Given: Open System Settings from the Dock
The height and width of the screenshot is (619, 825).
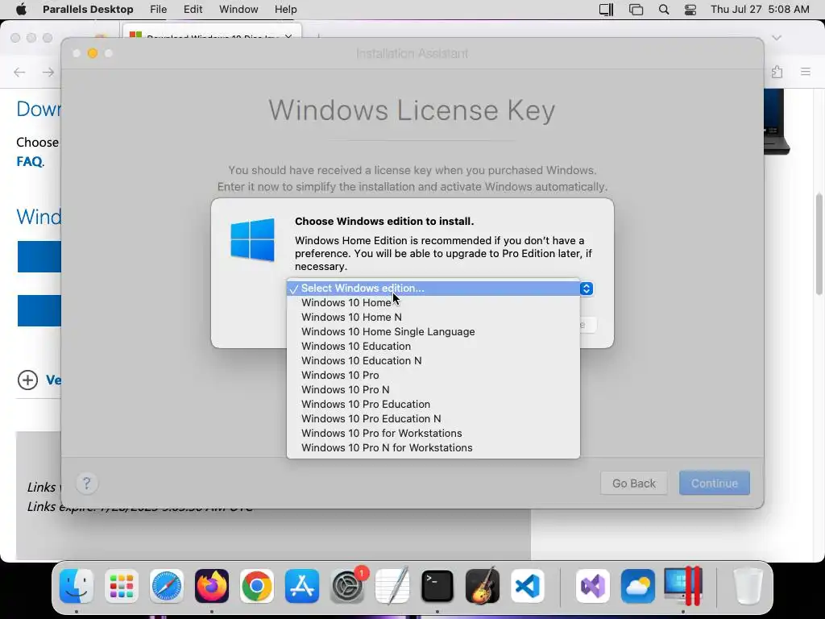Looking at the screenshot, I should 347,586.
